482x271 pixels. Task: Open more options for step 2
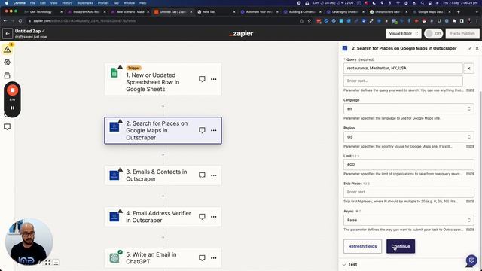pyautogui.click(x=214, y=130)
